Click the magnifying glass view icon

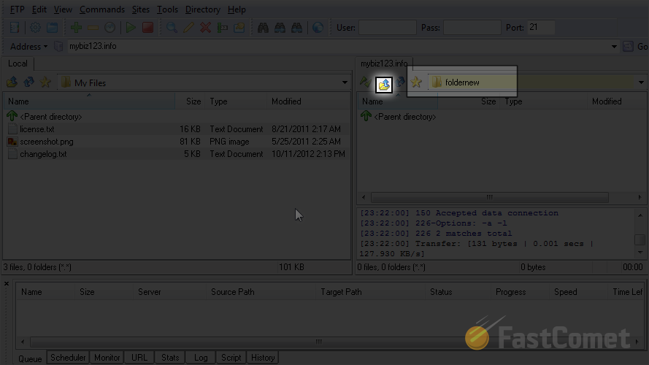tap(172, 28)
